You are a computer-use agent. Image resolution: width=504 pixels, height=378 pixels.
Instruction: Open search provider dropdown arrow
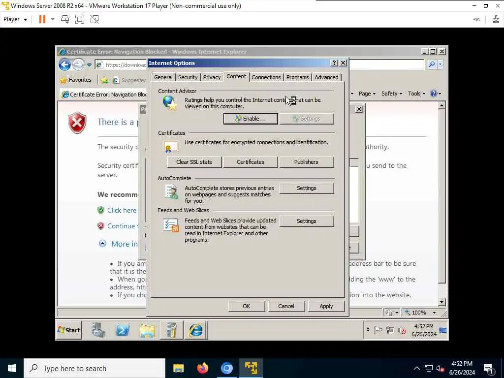441,64
